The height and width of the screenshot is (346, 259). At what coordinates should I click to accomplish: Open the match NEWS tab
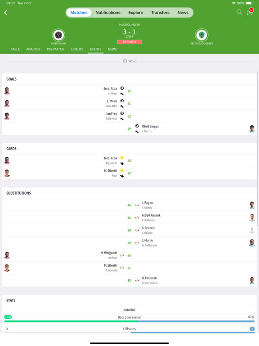pyautogui.click(x=112, y=49)
